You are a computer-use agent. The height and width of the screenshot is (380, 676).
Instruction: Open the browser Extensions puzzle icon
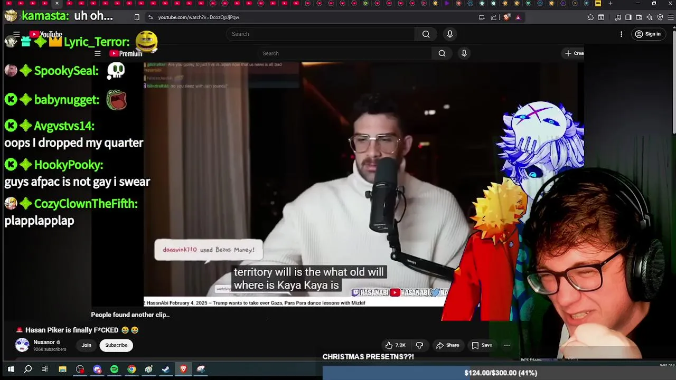(590, 17)
